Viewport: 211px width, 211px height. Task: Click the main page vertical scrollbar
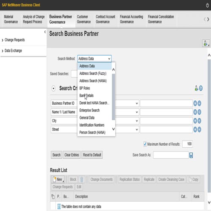tap(209, 126)
